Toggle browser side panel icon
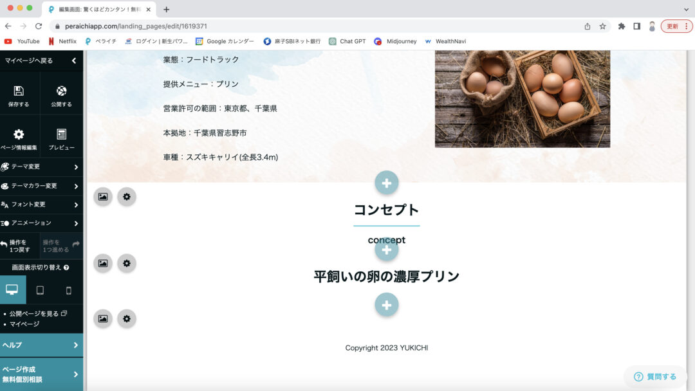 point(636,26)
